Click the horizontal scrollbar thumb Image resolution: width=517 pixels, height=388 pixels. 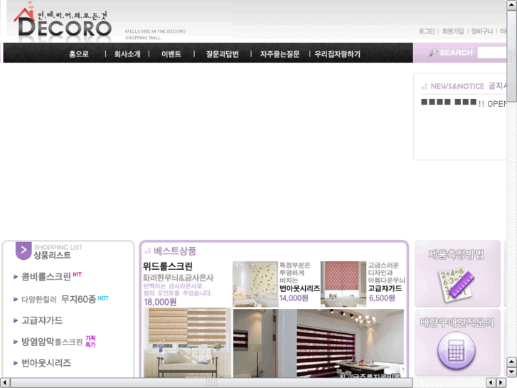(211, 382)
